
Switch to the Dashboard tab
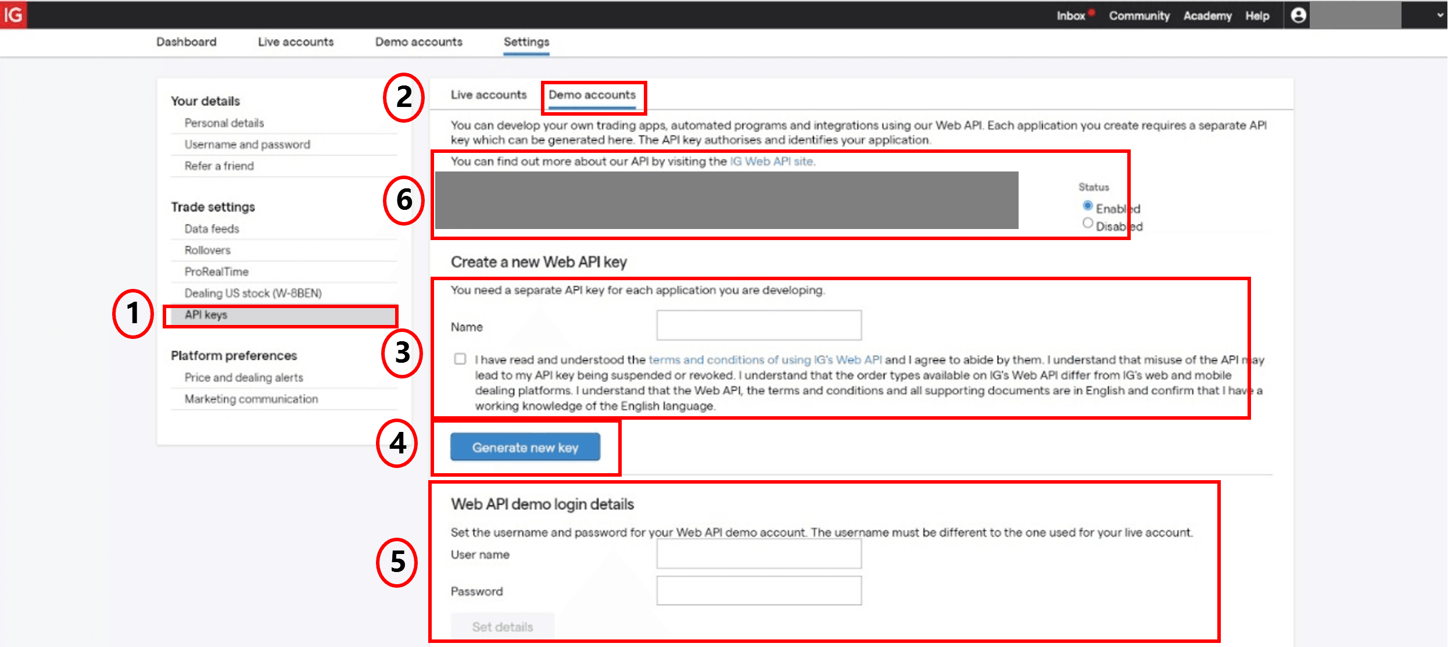click(186, 42)
